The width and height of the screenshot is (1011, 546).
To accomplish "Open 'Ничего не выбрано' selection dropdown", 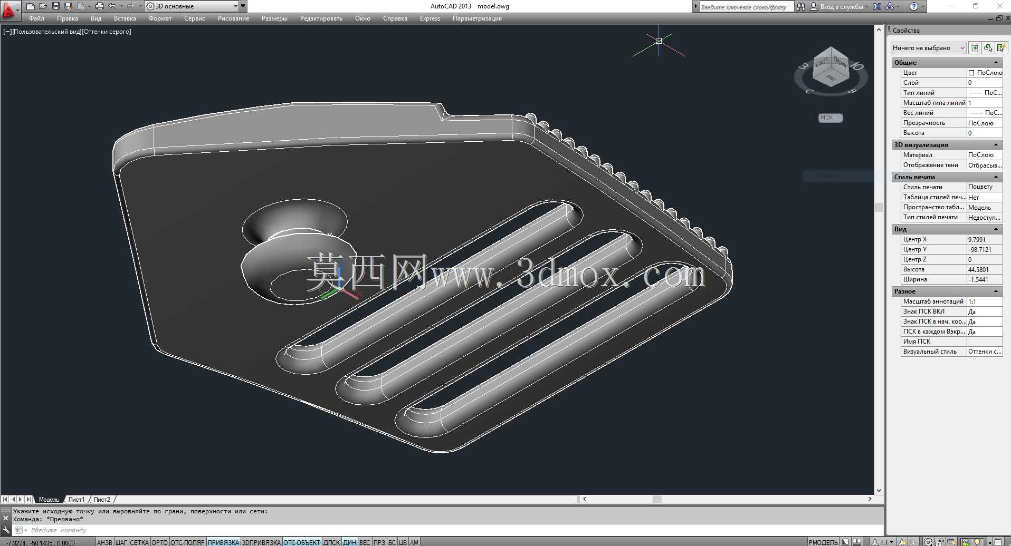I will pos(928,48).
